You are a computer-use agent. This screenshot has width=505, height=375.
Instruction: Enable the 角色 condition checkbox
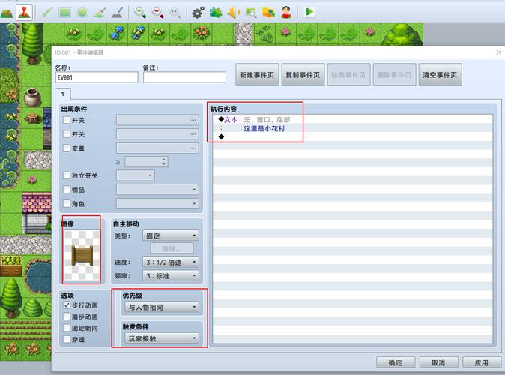point(67,203)
